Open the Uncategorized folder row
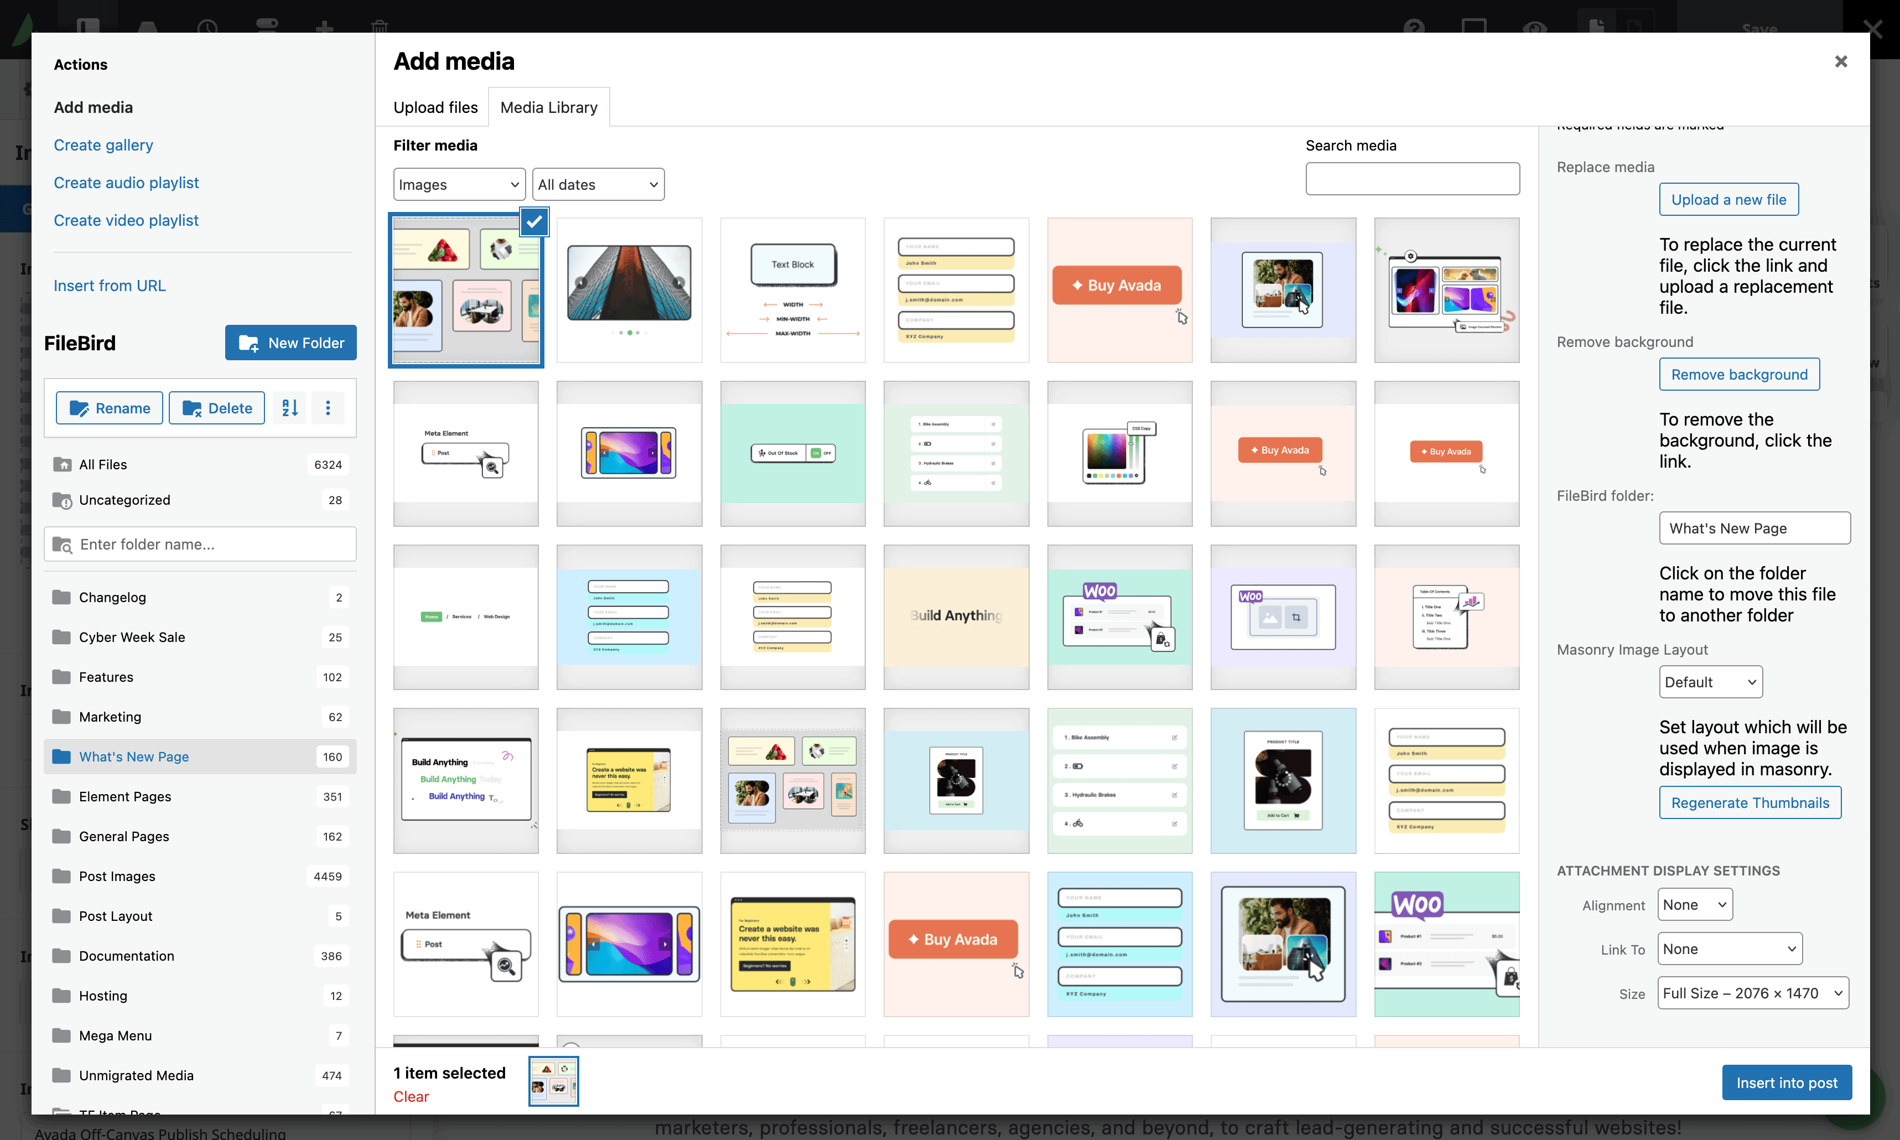1900x1140 pixels. [200, 500]
